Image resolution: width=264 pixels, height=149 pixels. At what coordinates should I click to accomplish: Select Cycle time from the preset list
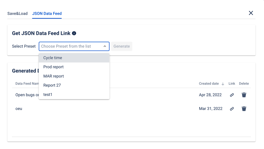[x=74, y=58]
